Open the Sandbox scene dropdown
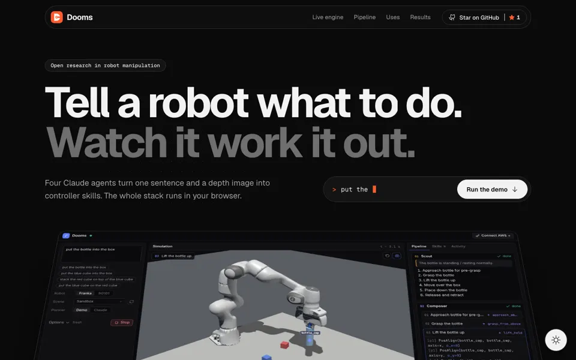Image resolution: width=576 pixels, height=360 pixels. 99,302
